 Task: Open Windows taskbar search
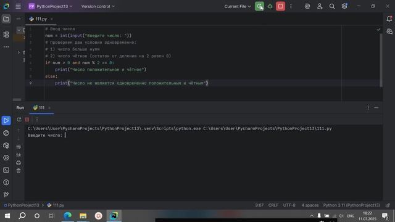(x=22, y=216)
